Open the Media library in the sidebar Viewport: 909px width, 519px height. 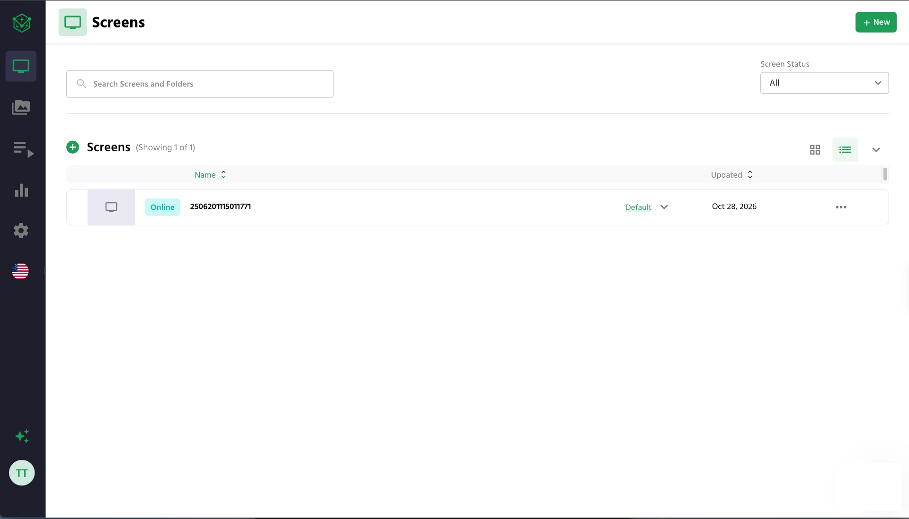point(21,107)
